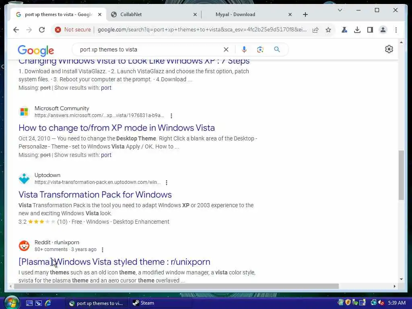This screenshot has width=412, height=309.
Task: Click the address bar URL
Action: tap(202, 30)
